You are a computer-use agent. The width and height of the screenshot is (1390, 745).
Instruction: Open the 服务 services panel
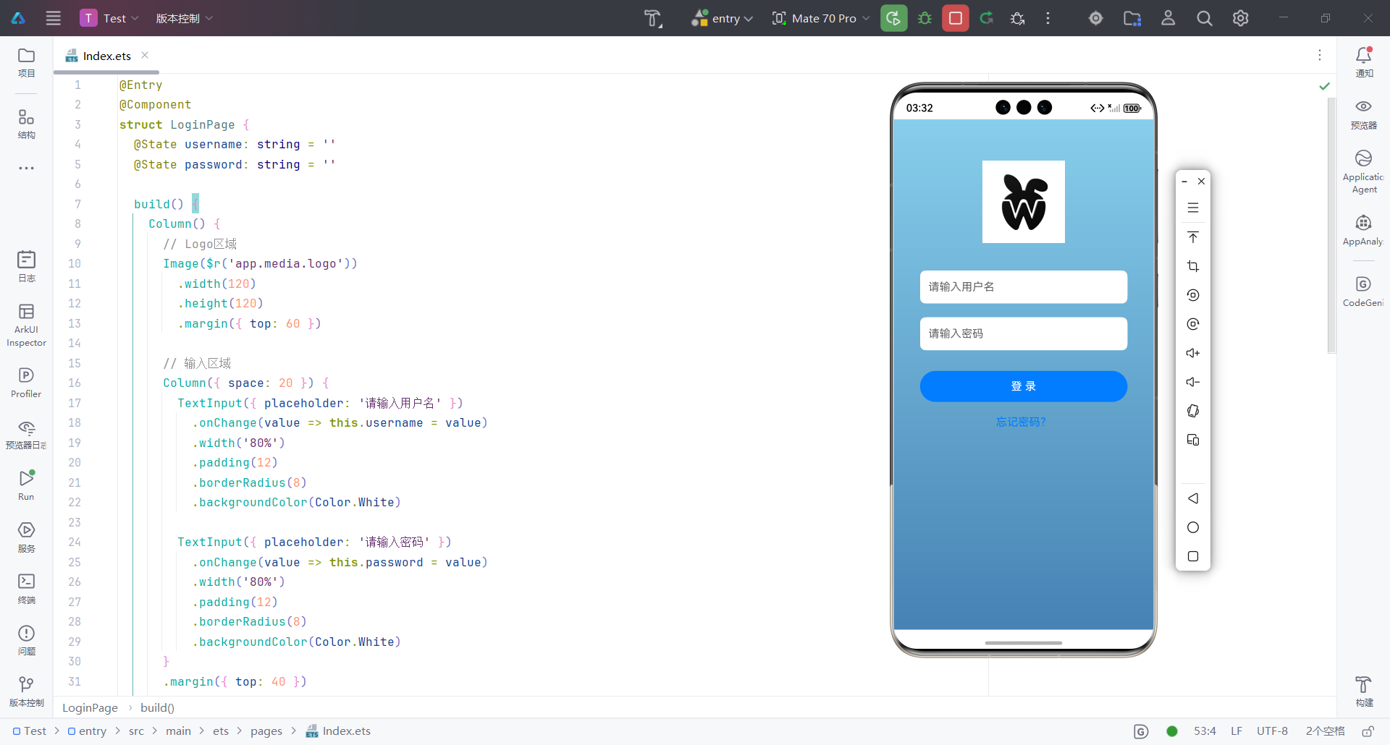pyautogui.click(x=26, y=537)
